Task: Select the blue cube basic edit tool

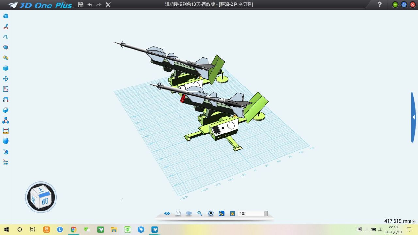Action: click(6, 68)
